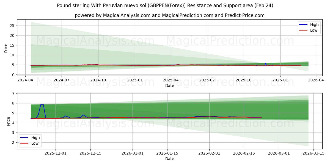Toggle the High entry in bottom-left legend
Viewport: 330px width, 165px height.
(x=36, y=137)
